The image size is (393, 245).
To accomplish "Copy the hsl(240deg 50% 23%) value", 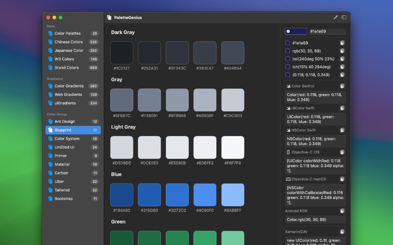I will [342, 59].
